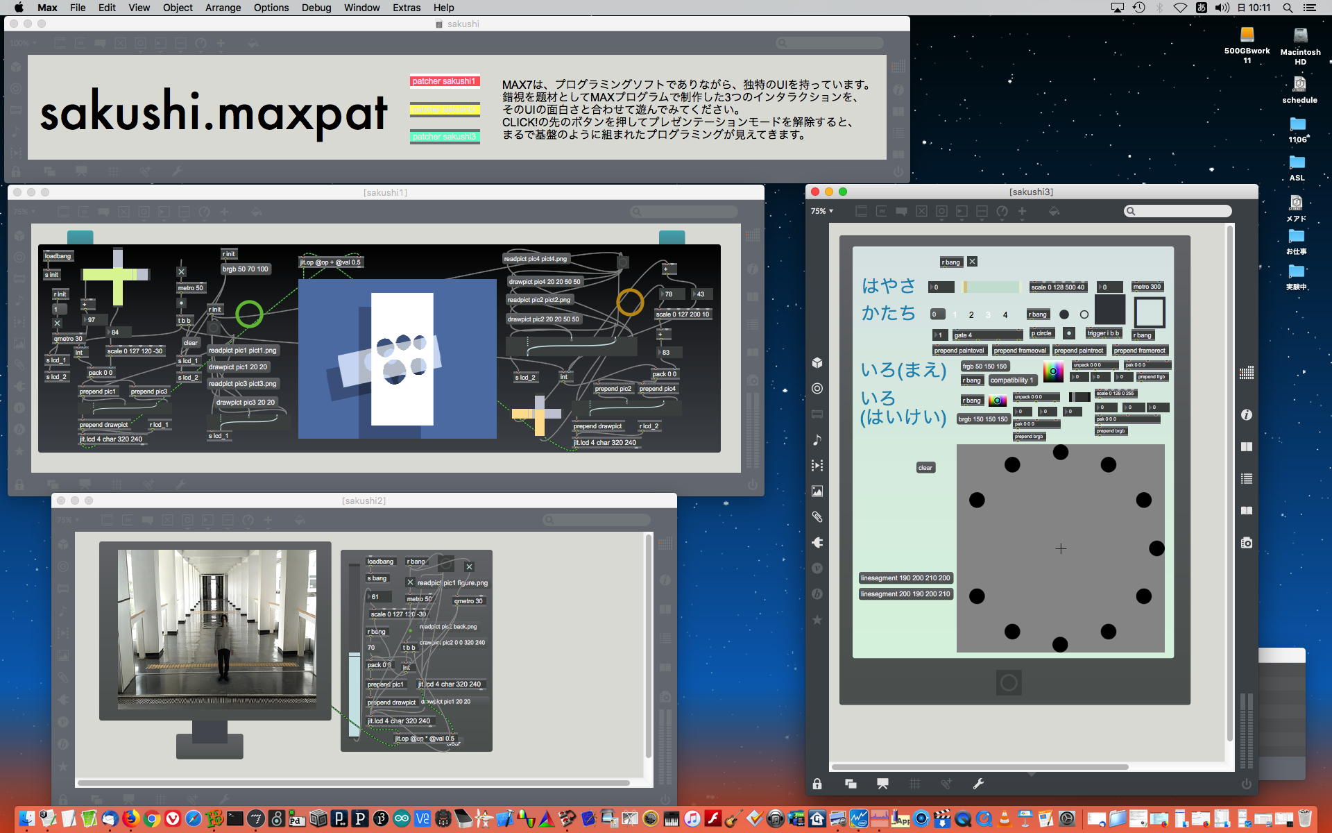Image resolution: width=1332 pixels, height=833 pixels.
Task: Click the clear message button
Action: click(x=925, y=468)
